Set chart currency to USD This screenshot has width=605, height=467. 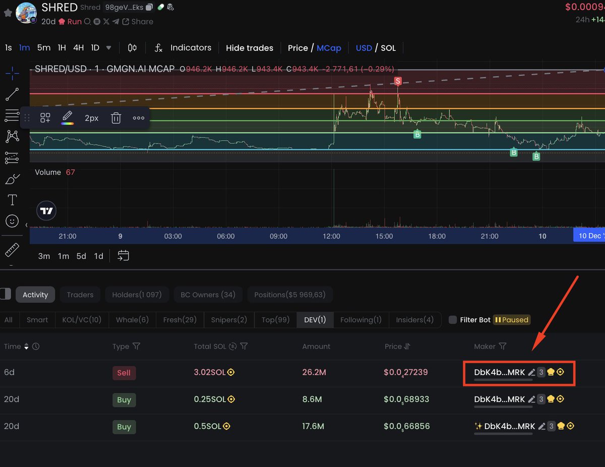point(364,48)
